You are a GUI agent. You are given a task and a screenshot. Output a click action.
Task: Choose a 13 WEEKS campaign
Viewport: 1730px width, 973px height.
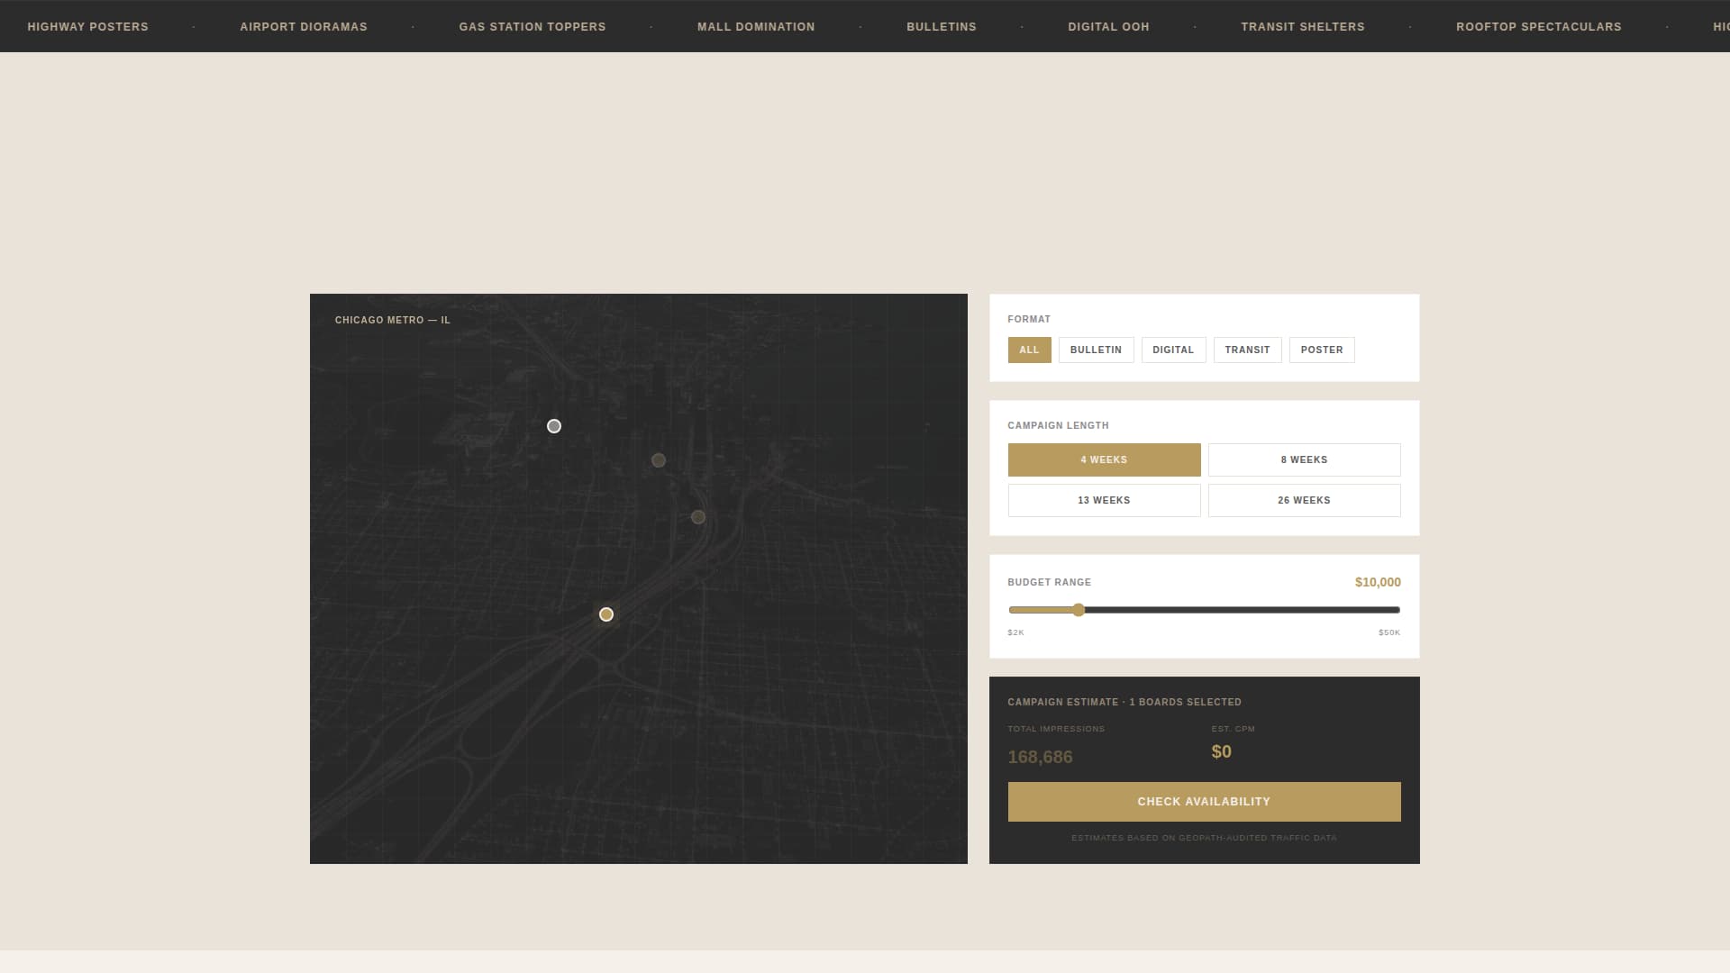(x=1104, y=500)
